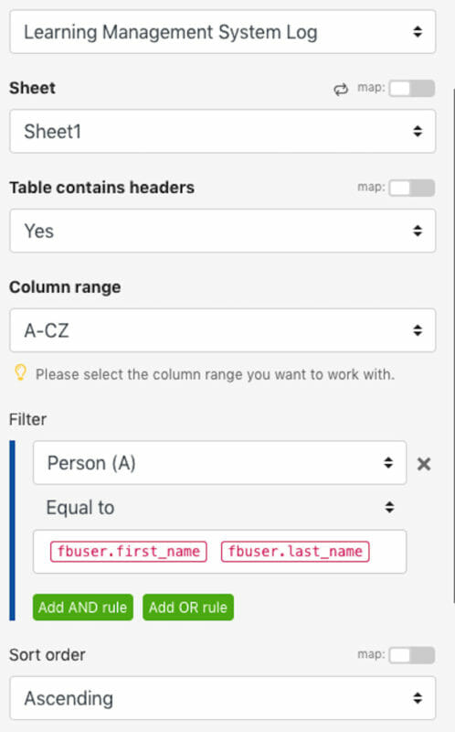Click the vertical scrollbar on the right
This screenshot has width=455, height=732.
click(x=453, y=346)
